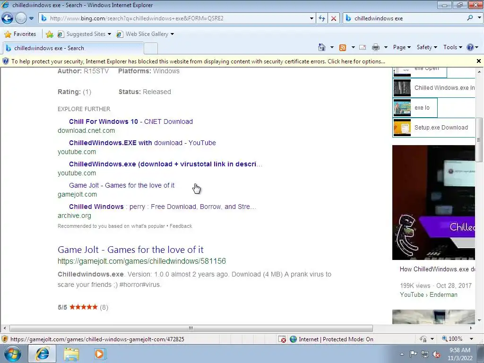
Task: Open the Windows Start button
Action: pyautogui.click(x=13, y=354)
